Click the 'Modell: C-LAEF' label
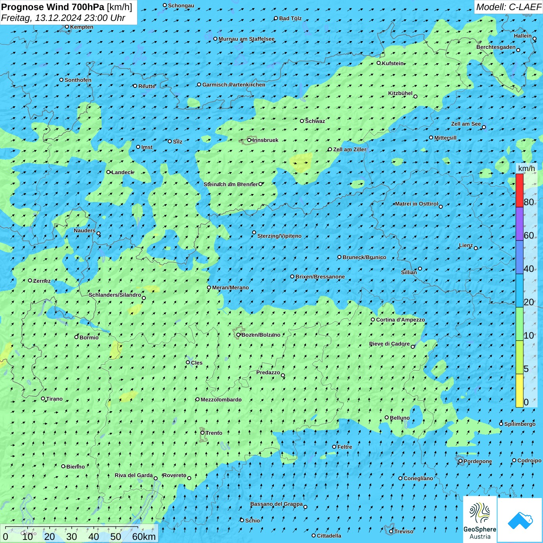The height and width of the screenshot is (543, 543). point(508,7)
